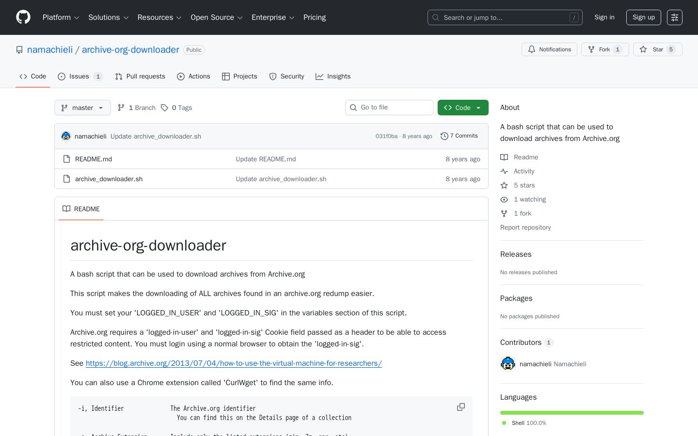
Task: Click the archive_downloader.sh file icon
Action: [67, 179]
